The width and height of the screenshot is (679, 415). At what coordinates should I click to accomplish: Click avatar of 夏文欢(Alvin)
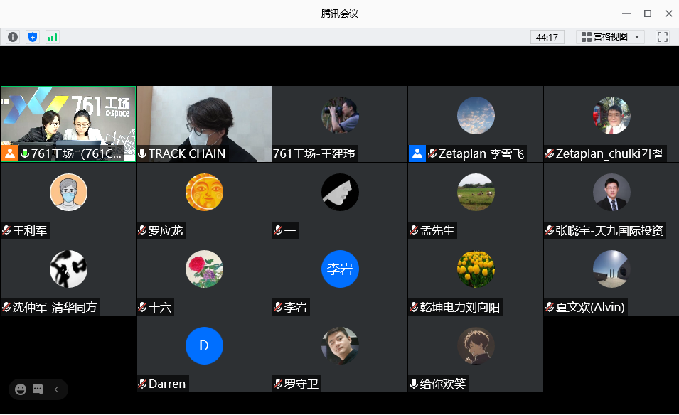tap(611, 269)
